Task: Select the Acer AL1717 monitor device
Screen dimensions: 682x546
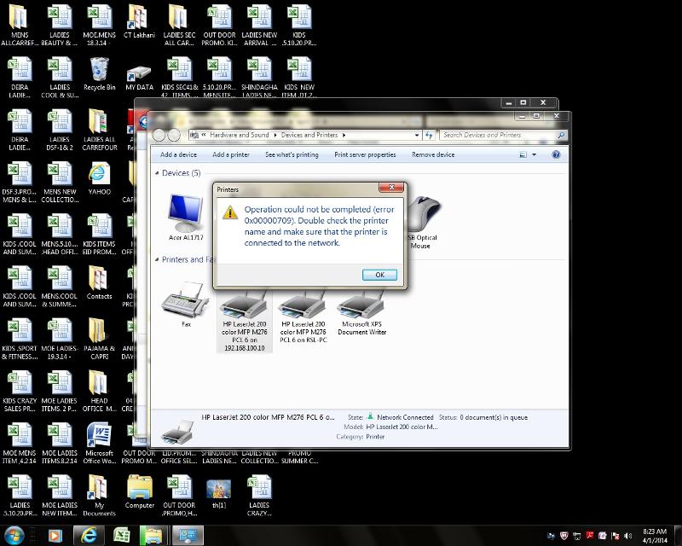Action: pos(186,218)
